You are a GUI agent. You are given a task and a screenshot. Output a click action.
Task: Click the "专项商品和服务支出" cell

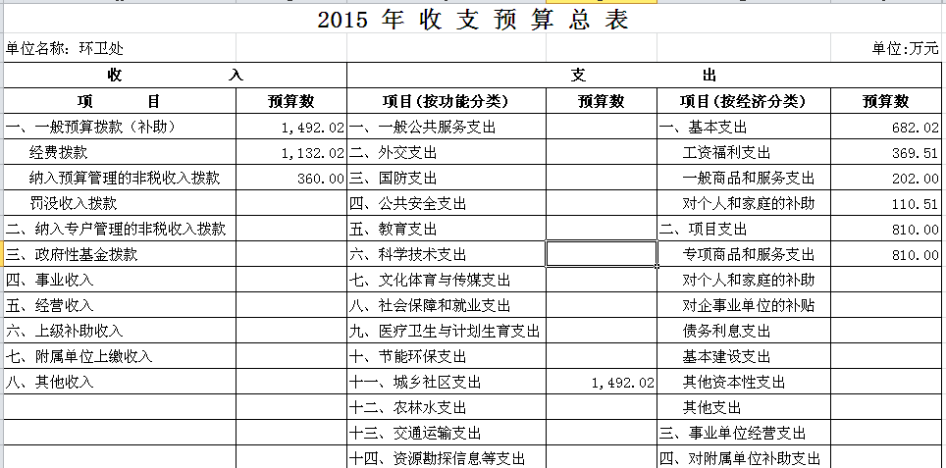[748, 254]
